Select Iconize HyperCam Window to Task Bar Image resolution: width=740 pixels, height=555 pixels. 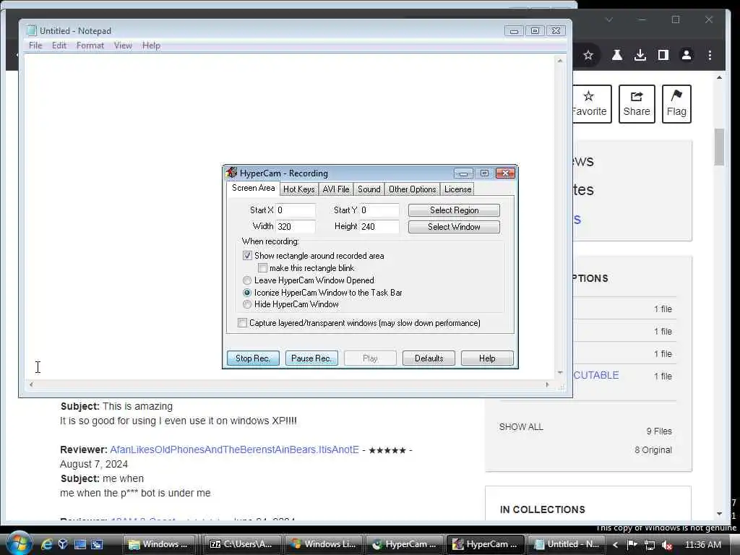(x=247, y=293)
